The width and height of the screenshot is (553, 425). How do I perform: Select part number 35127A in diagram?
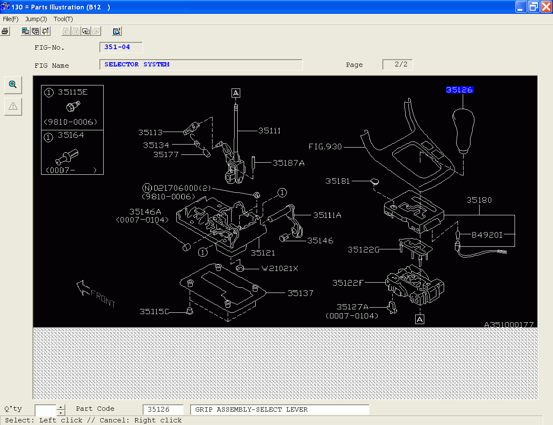pyautogui.click(x=353, y=307)
